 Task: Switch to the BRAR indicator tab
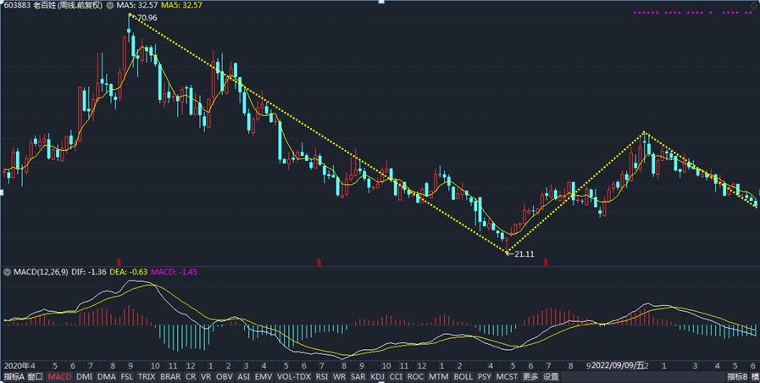tap(169, 377)
